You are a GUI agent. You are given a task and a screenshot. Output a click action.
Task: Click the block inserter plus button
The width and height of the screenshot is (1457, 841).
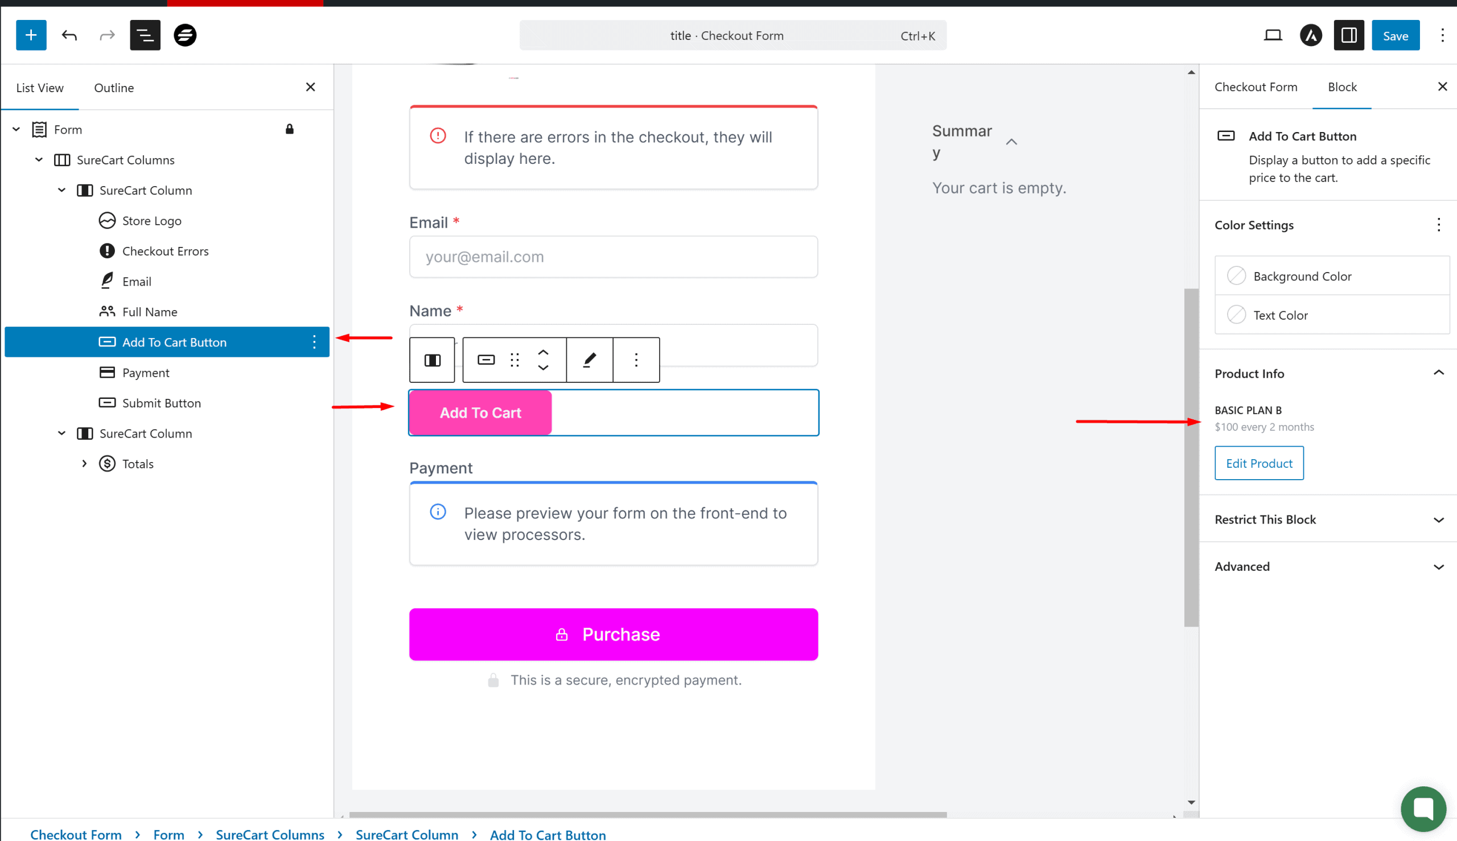tap(31, 35)
